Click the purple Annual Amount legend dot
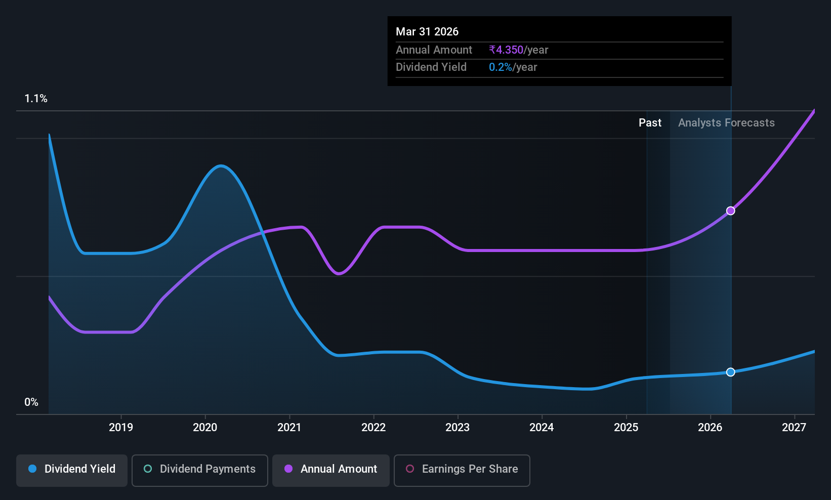This screenshot has width=831, height=500. tap(288, 469)
